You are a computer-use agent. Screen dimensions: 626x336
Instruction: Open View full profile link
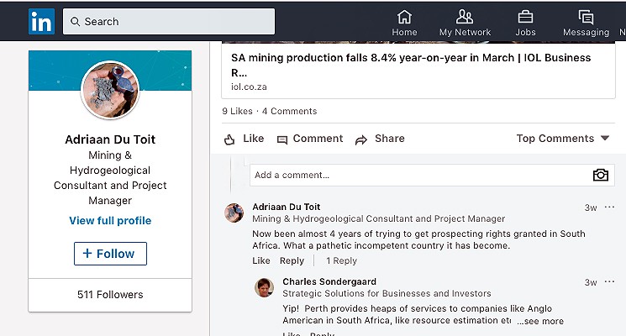coord(110,221)
